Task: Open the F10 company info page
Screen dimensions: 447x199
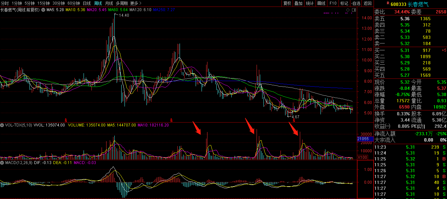Action: click(333, 3)
